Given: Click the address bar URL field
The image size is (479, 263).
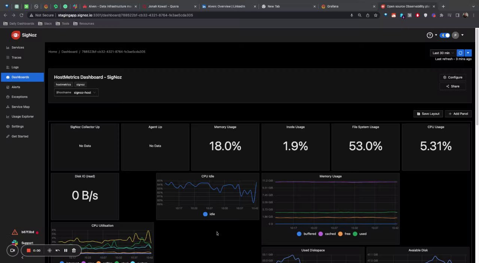Looking at the screenshot, I should pyautogui.click(x=187, y=15).
